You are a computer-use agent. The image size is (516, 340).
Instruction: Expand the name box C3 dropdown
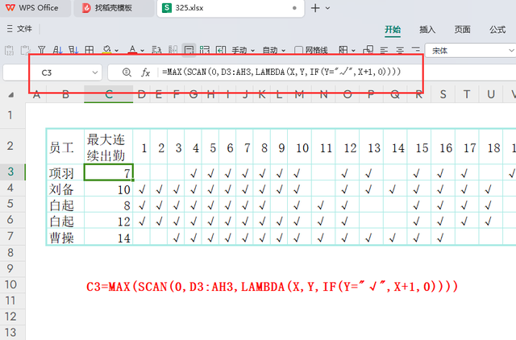(x=95, y=73)
